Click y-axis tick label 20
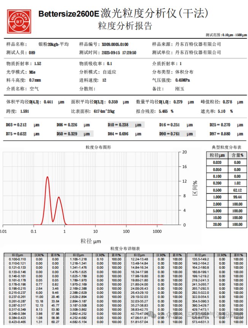248x328 pixels. click(x=184, y=152)
